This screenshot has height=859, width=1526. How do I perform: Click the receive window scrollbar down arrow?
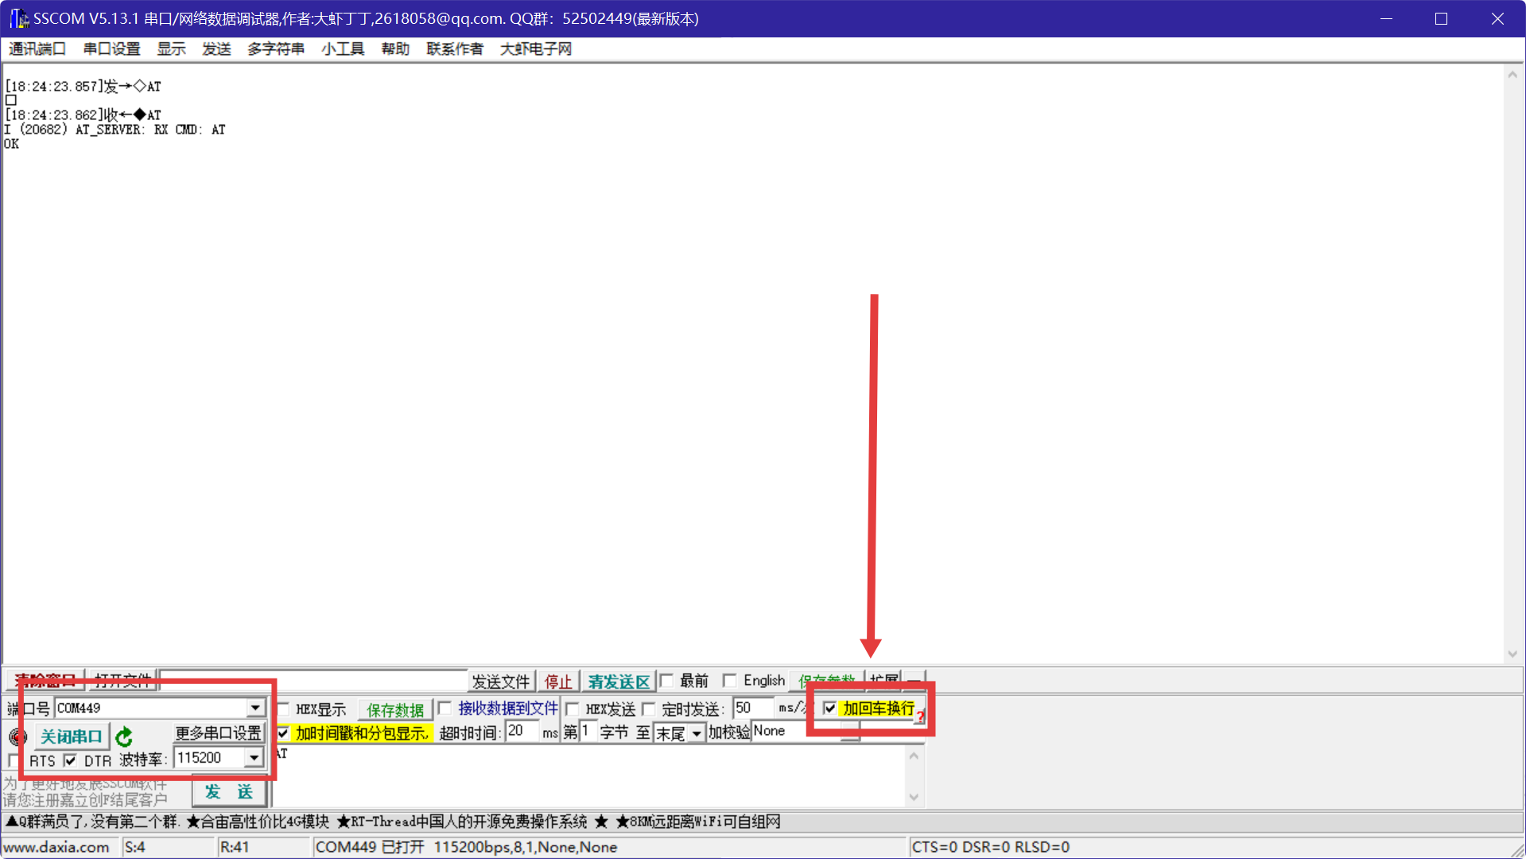1512,654
